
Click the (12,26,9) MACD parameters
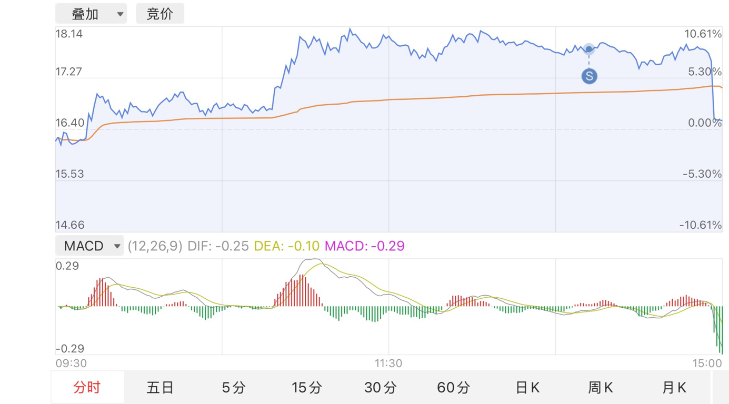click(x=155, y=246)
